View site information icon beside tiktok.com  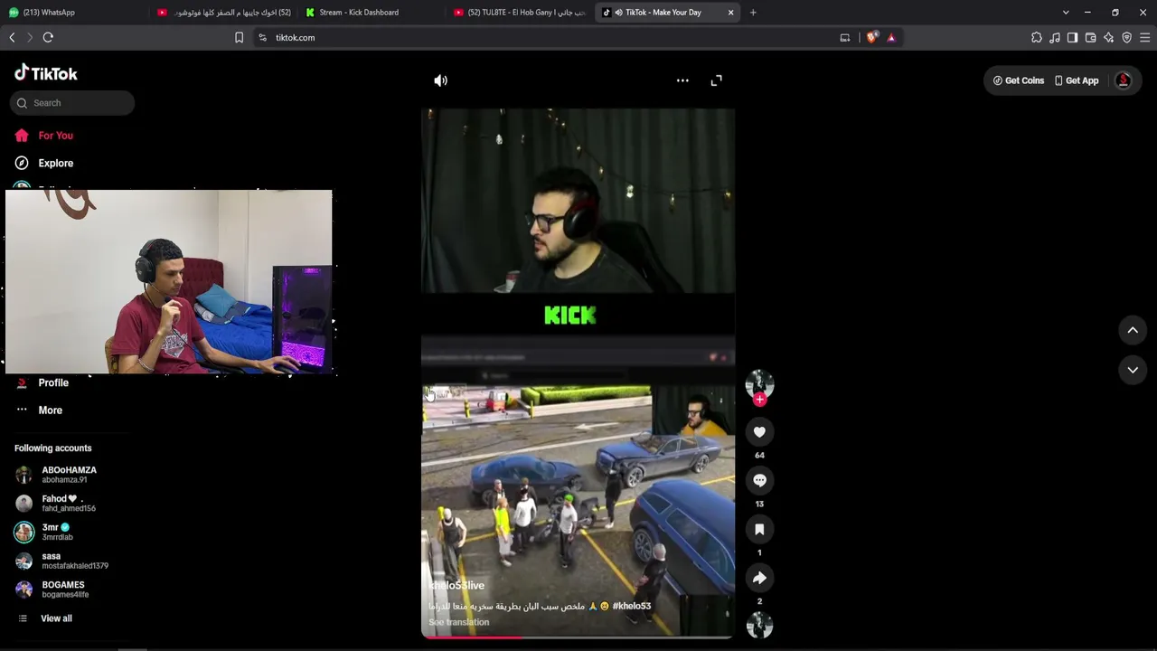[262, 38]
